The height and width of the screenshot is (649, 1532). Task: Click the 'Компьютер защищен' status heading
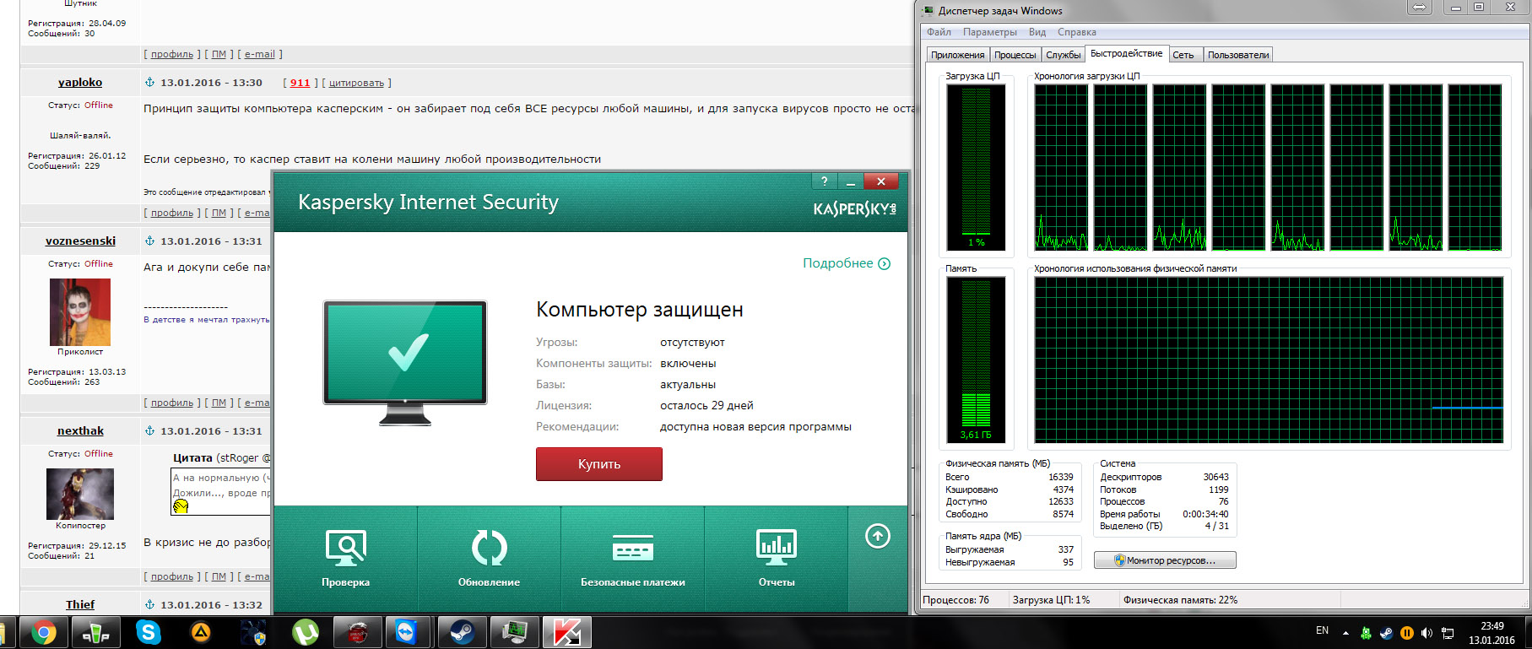coord(640,310)
